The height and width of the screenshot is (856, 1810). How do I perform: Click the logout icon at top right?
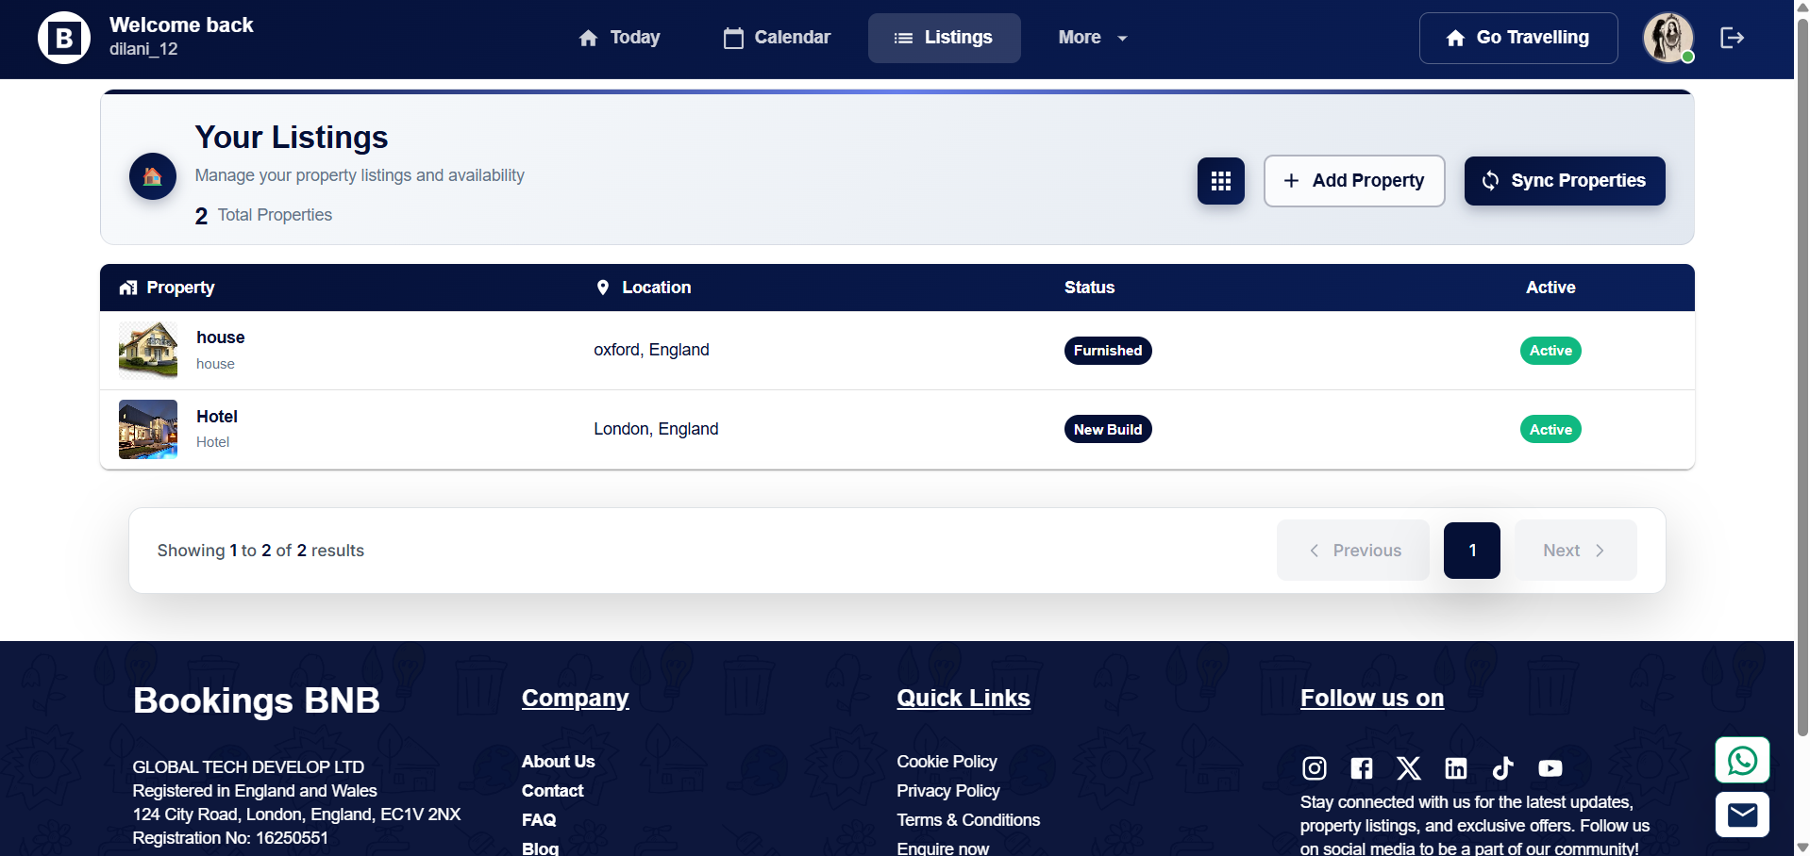tap(1733, 37)
